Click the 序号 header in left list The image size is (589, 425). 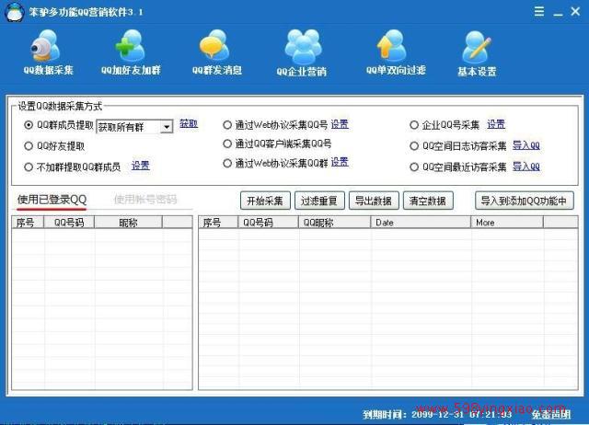28,223
